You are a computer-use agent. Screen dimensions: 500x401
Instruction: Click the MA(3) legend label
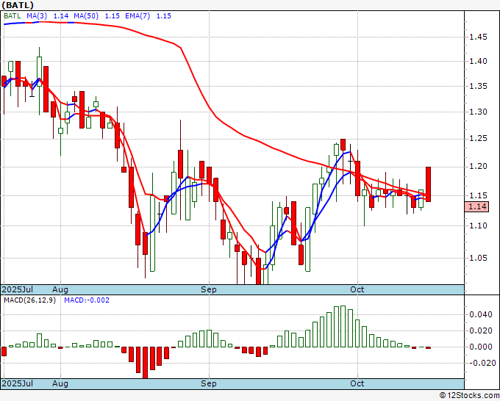point(37,16)
